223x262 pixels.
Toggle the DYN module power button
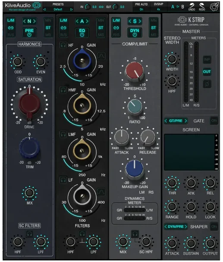[x=135, y=32]
